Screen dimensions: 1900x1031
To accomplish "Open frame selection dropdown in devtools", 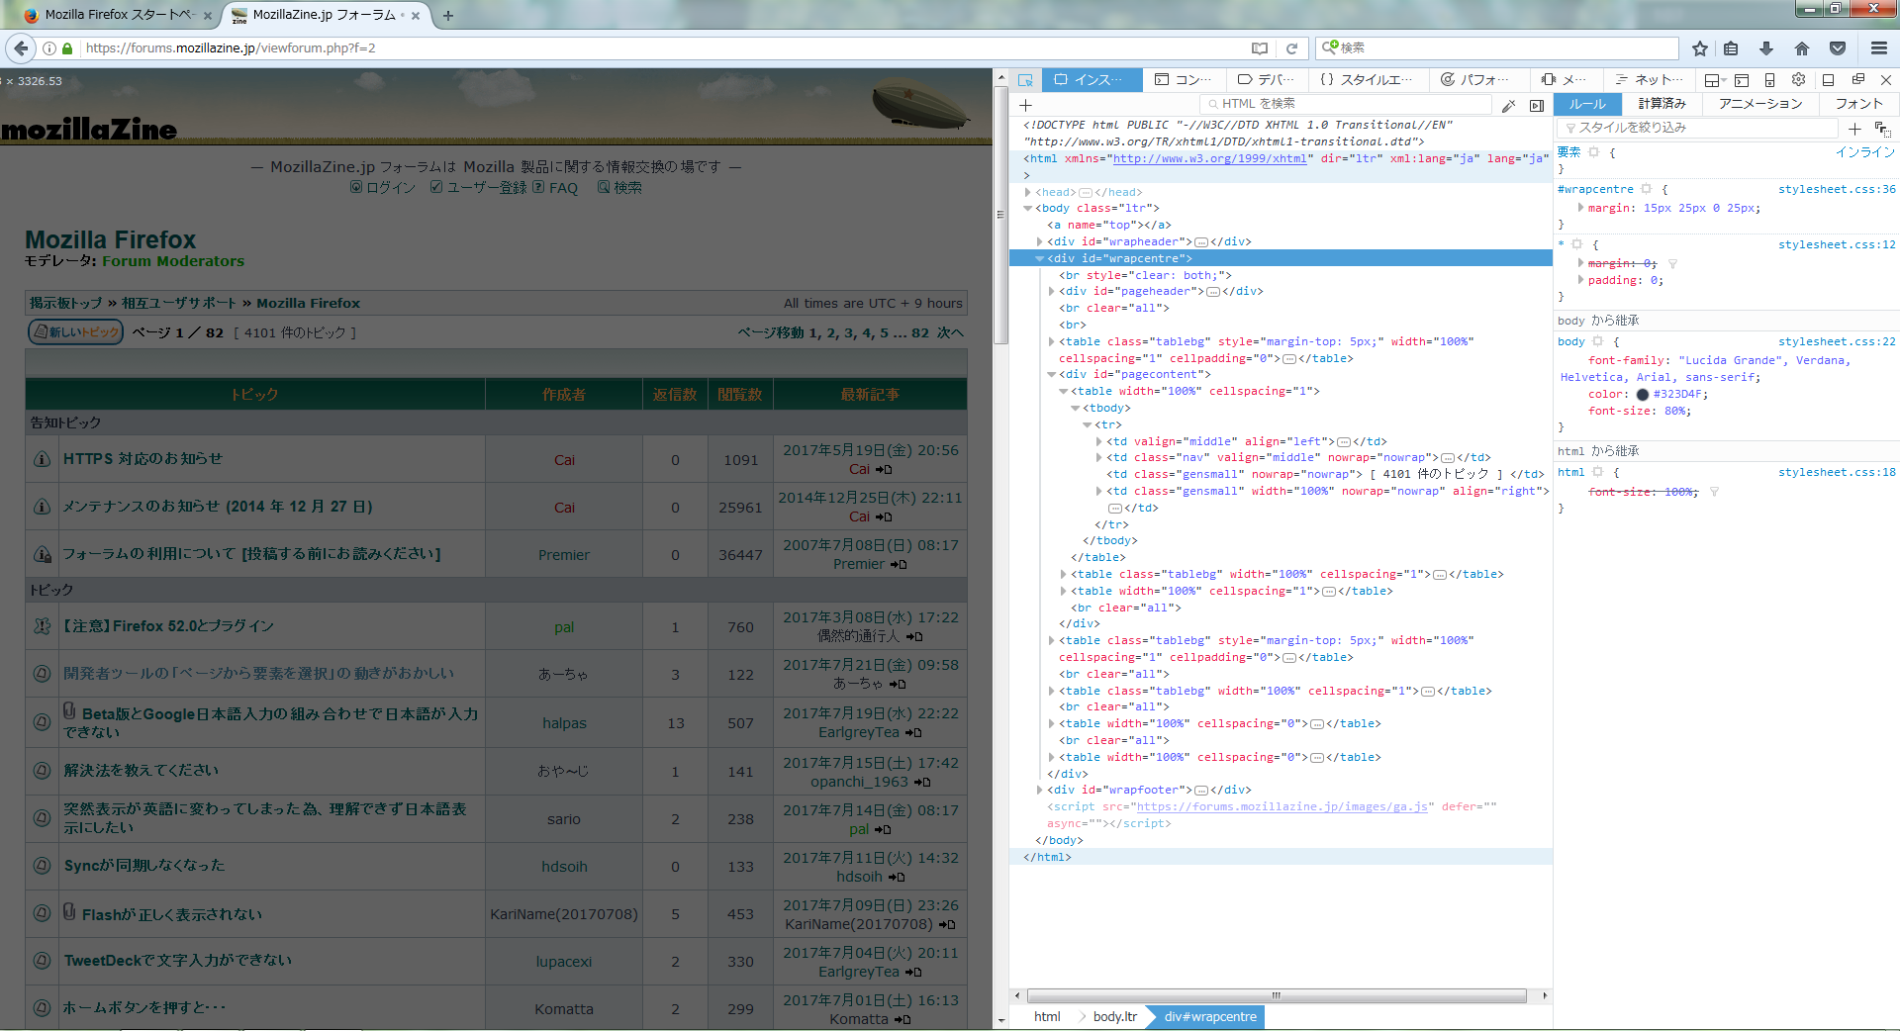I will 1715,80.
